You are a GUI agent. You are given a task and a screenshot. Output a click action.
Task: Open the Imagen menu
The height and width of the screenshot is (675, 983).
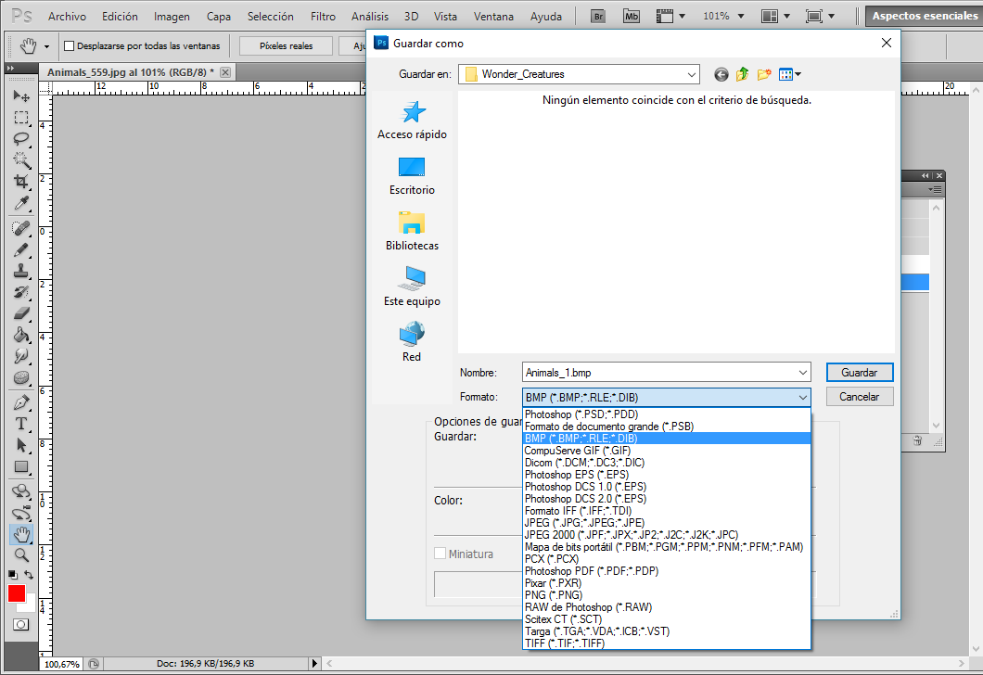[x=172, y=17]
